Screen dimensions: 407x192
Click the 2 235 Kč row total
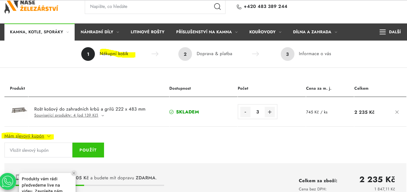coord(364,112)
